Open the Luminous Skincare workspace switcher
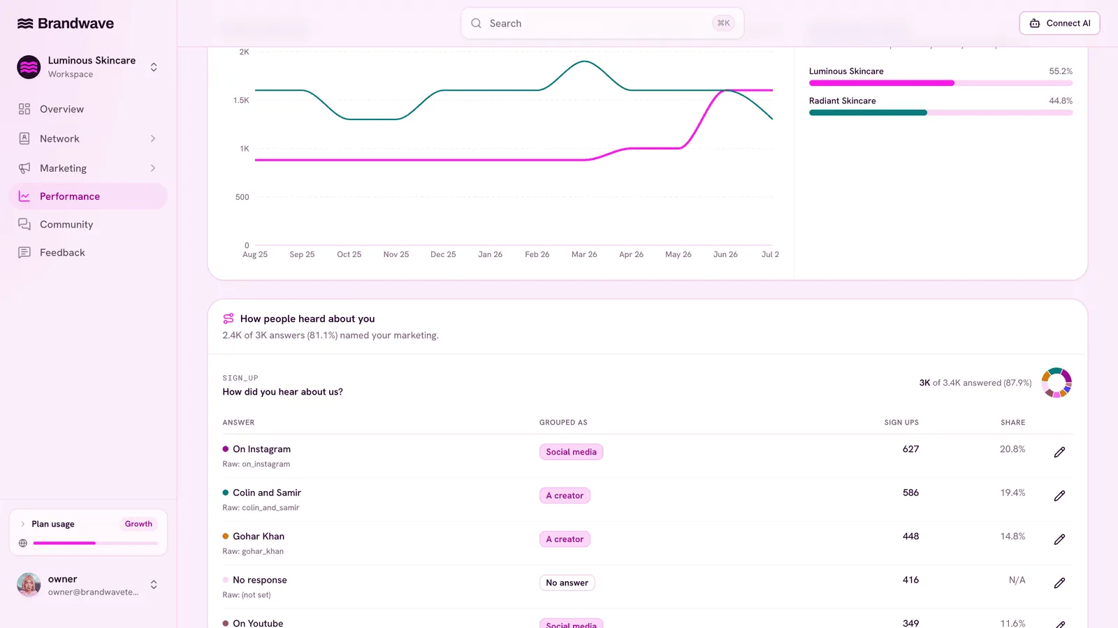This screenshot has width=1118, height=628. (88, 67)
